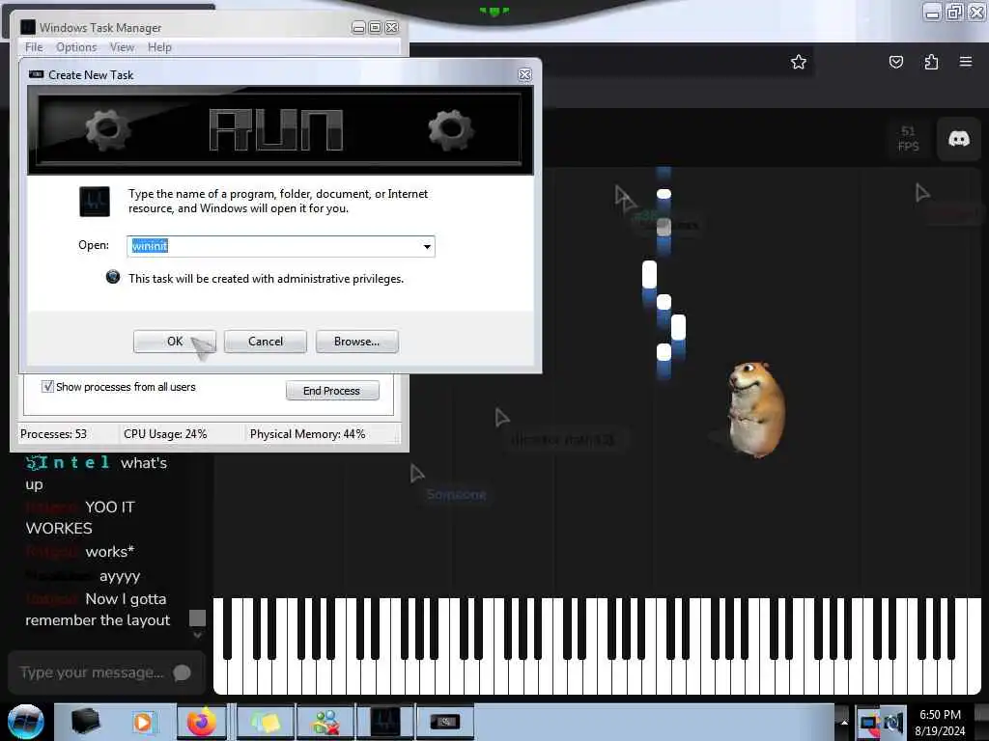The image size is (989, 741).
Task: Click the 'Someone' cursor name label
Action: [456, 495]
